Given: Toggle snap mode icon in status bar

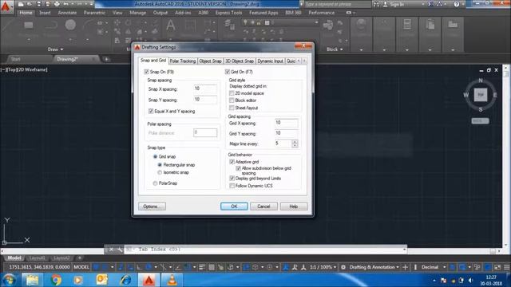Looking at the screenshot, I should pos(105,267).
